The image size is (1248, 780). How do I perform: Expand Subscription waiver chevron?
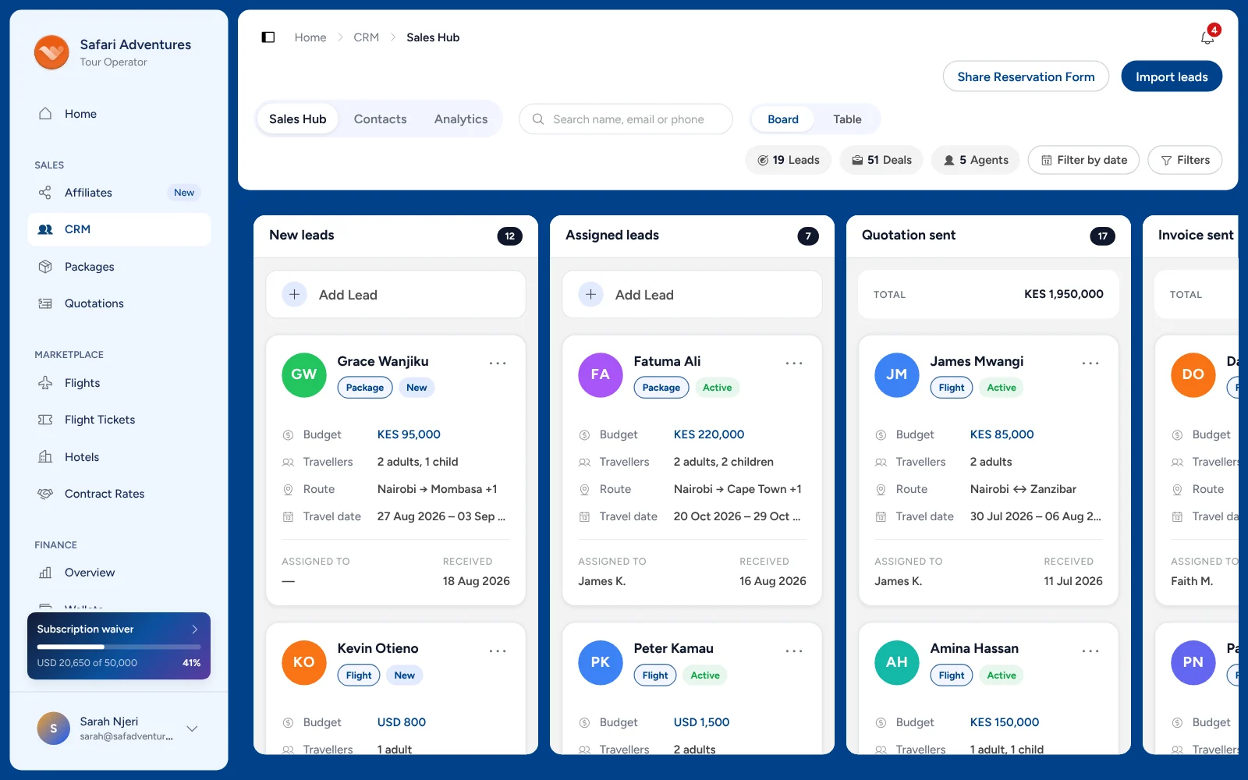point(195,629)
